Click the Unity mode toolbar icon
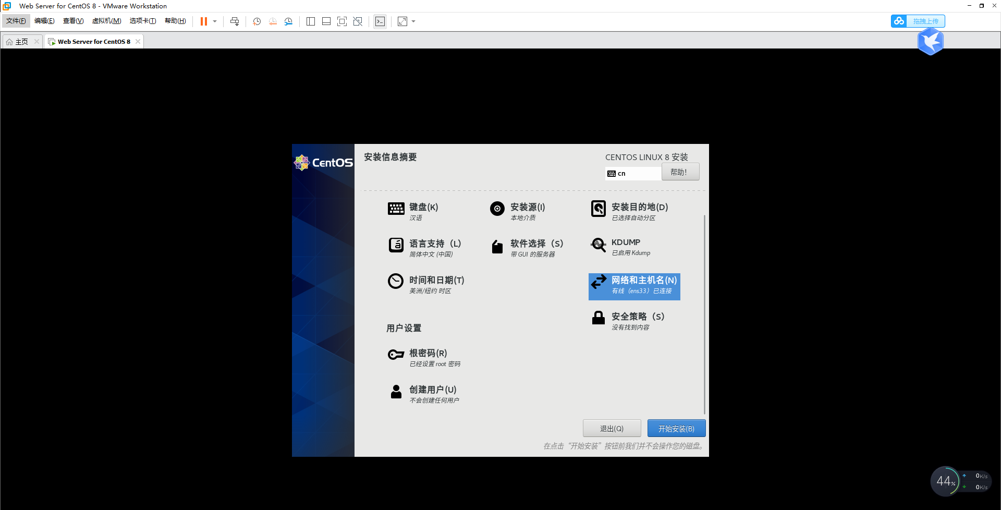Screen dimensions: 1001x510 (358, 21)
